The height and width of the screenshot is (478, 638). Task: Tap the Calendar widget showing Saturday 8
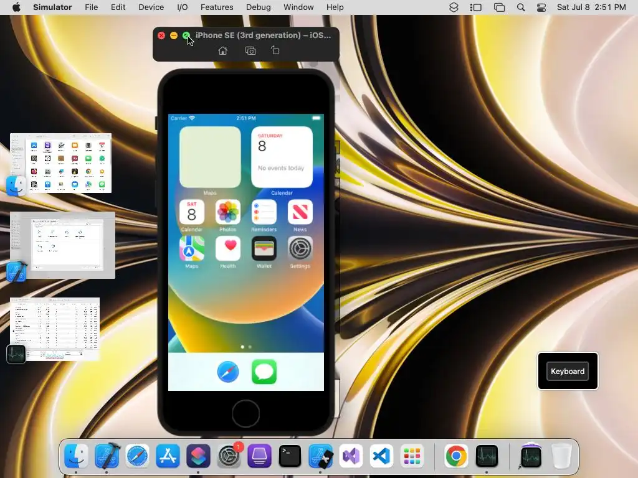[282, 157]
